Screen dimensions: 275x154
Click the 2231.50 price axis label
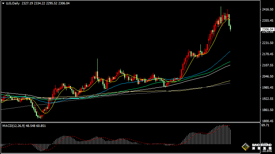pyautogui.click(x=268, y=43)
